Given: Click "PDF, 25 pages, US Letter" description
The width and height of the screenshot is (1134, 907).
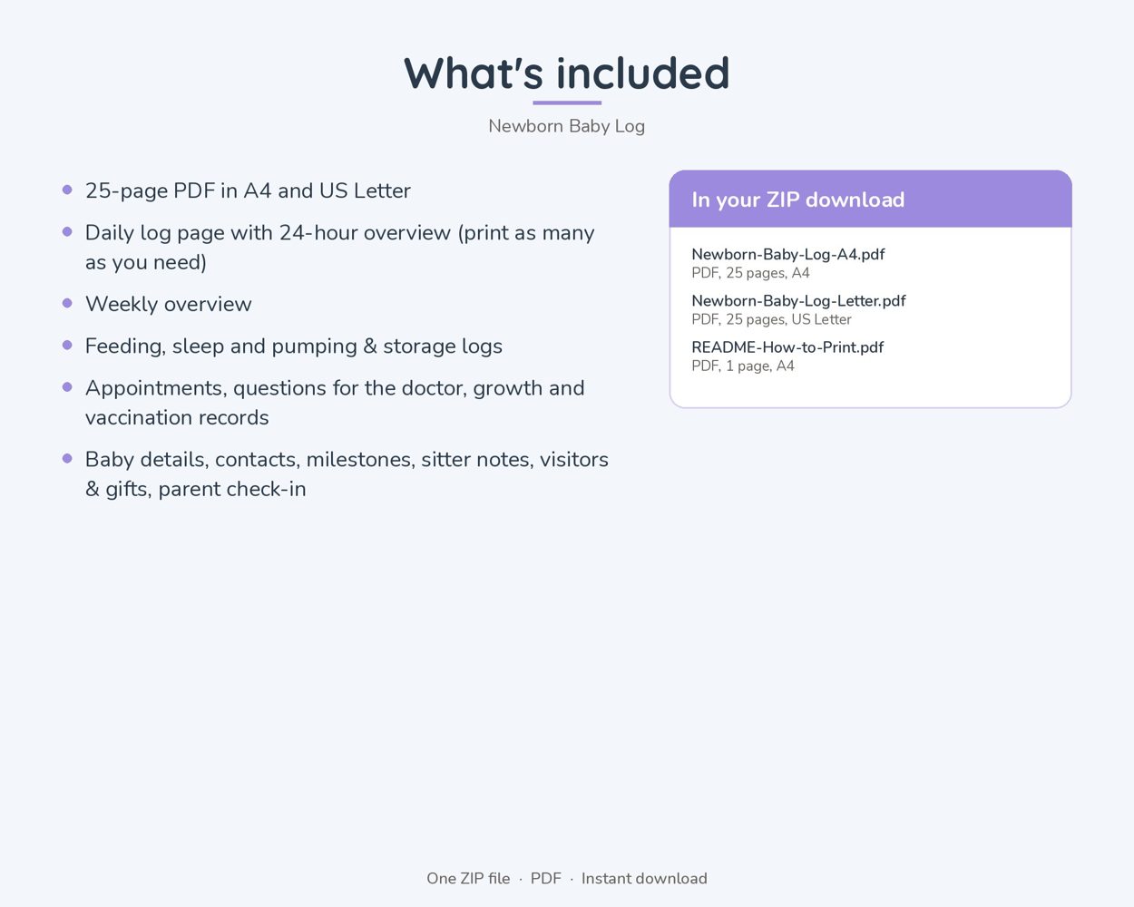Looking at the screenshot, I should tap(771, 319).
